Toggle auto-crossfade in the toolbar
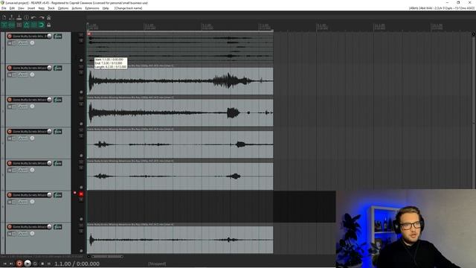The height and width of the screenshot is (268, 476). click(4, 25)
